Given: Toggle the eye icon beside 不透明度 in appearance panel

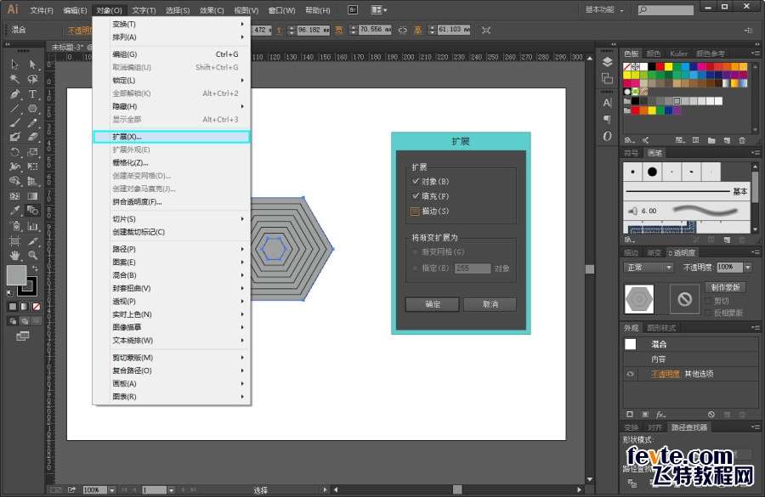Looking at the screenshot, I should pyautogui.click(x=631, y=374).
